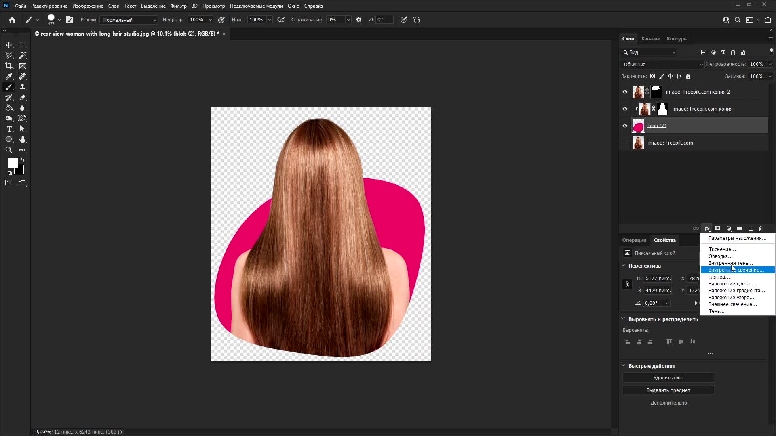Show the bottom image: Freepik.com layer

point(625,143)
